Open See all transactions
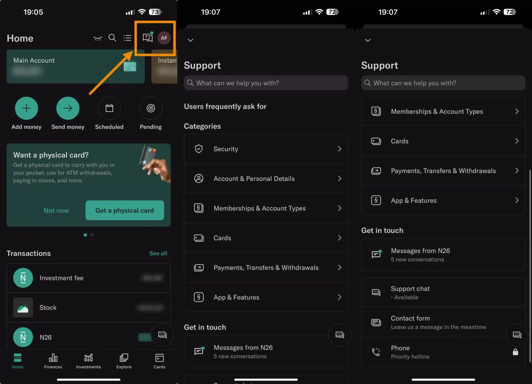The width and height of the screenshot is (532, 384). (x=158, y=253)
